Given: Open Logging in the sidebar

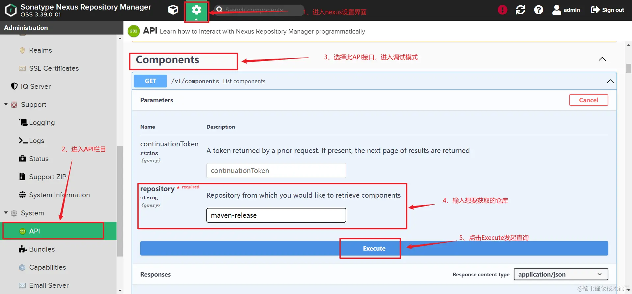Looking at the screenshot, I should coord(42,123).
